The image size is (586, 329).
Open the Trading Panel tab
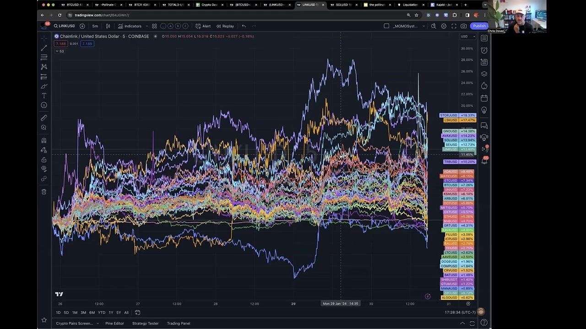point(179,324)
